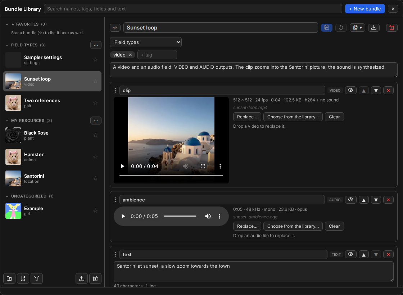403x295 pixels.
Task: Favorite the Santorini bundle
Action: coord(95,178)
